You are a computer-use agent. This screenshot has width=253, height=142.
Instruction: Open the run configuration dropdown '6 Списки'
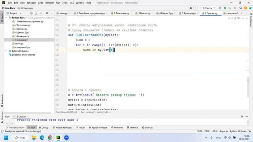[207, 8]
